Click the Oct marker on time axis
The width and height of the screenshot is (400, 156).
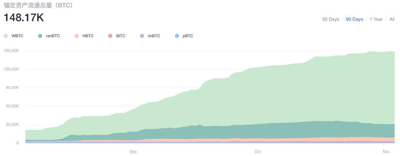[258, 152]
